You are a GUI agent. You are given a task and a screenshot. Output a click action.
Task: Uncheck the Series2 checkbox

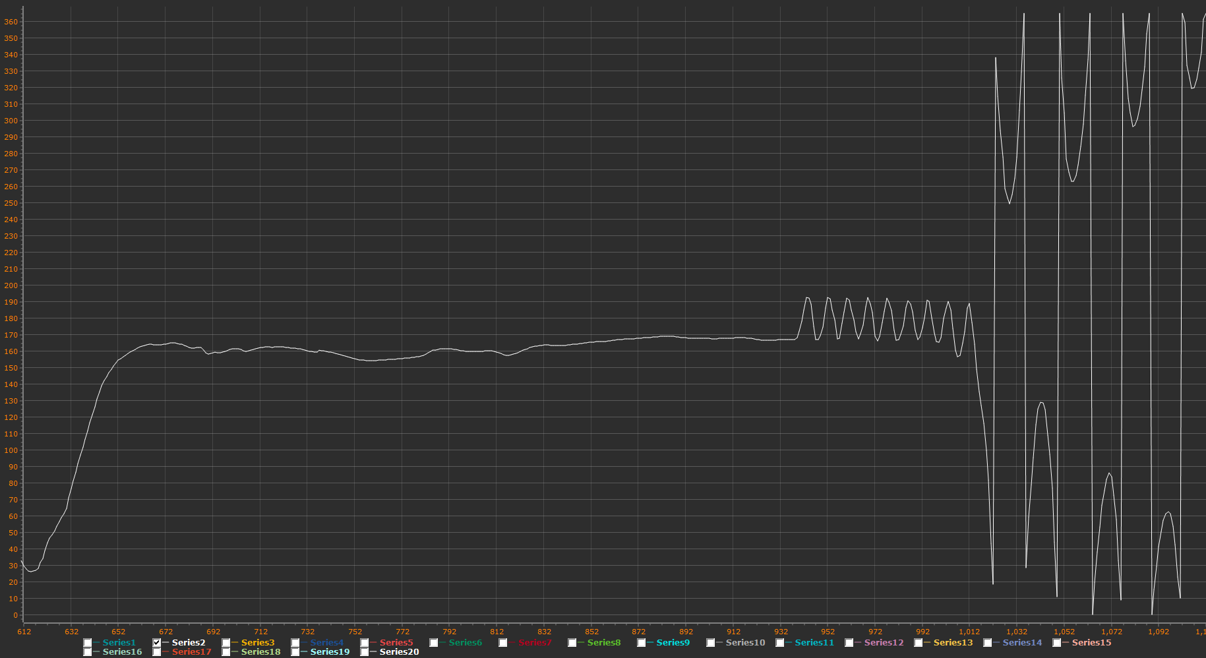[157, 643]
